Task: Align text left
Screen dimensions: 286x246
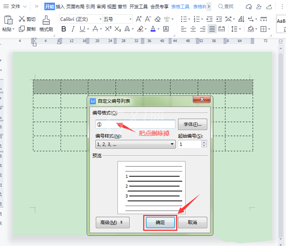Action: [x=184, y=29]
